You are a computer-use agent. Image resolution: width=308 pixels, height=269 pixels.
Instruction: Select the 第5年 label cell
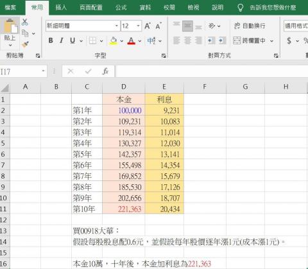click(87, 154)
